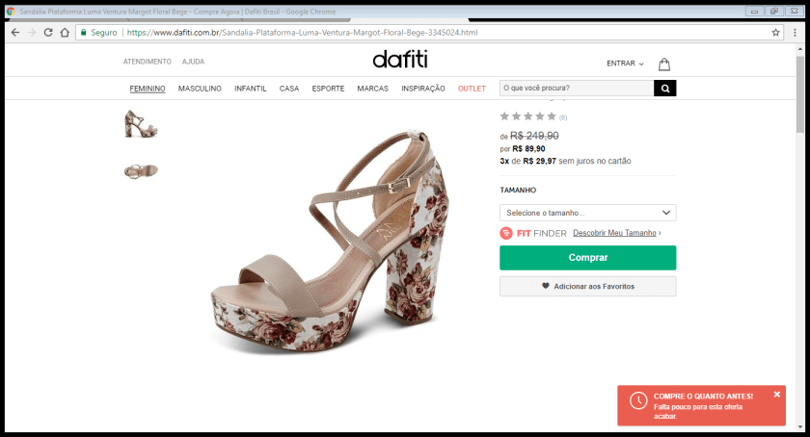This screenshot has width=810, height=437.
Task: Expand the size selection dropdown
Action: tap(587, 213)
